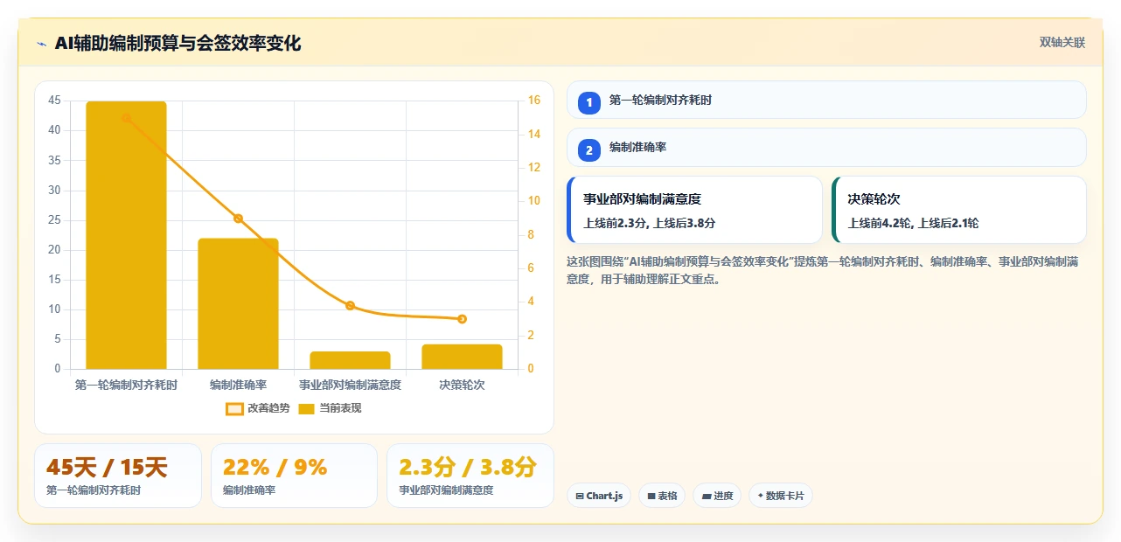The width and height of the screenshot is (1121, 542).
Task: Click the 45天 / 15天 stat card
Action: [x=118, y=476]
